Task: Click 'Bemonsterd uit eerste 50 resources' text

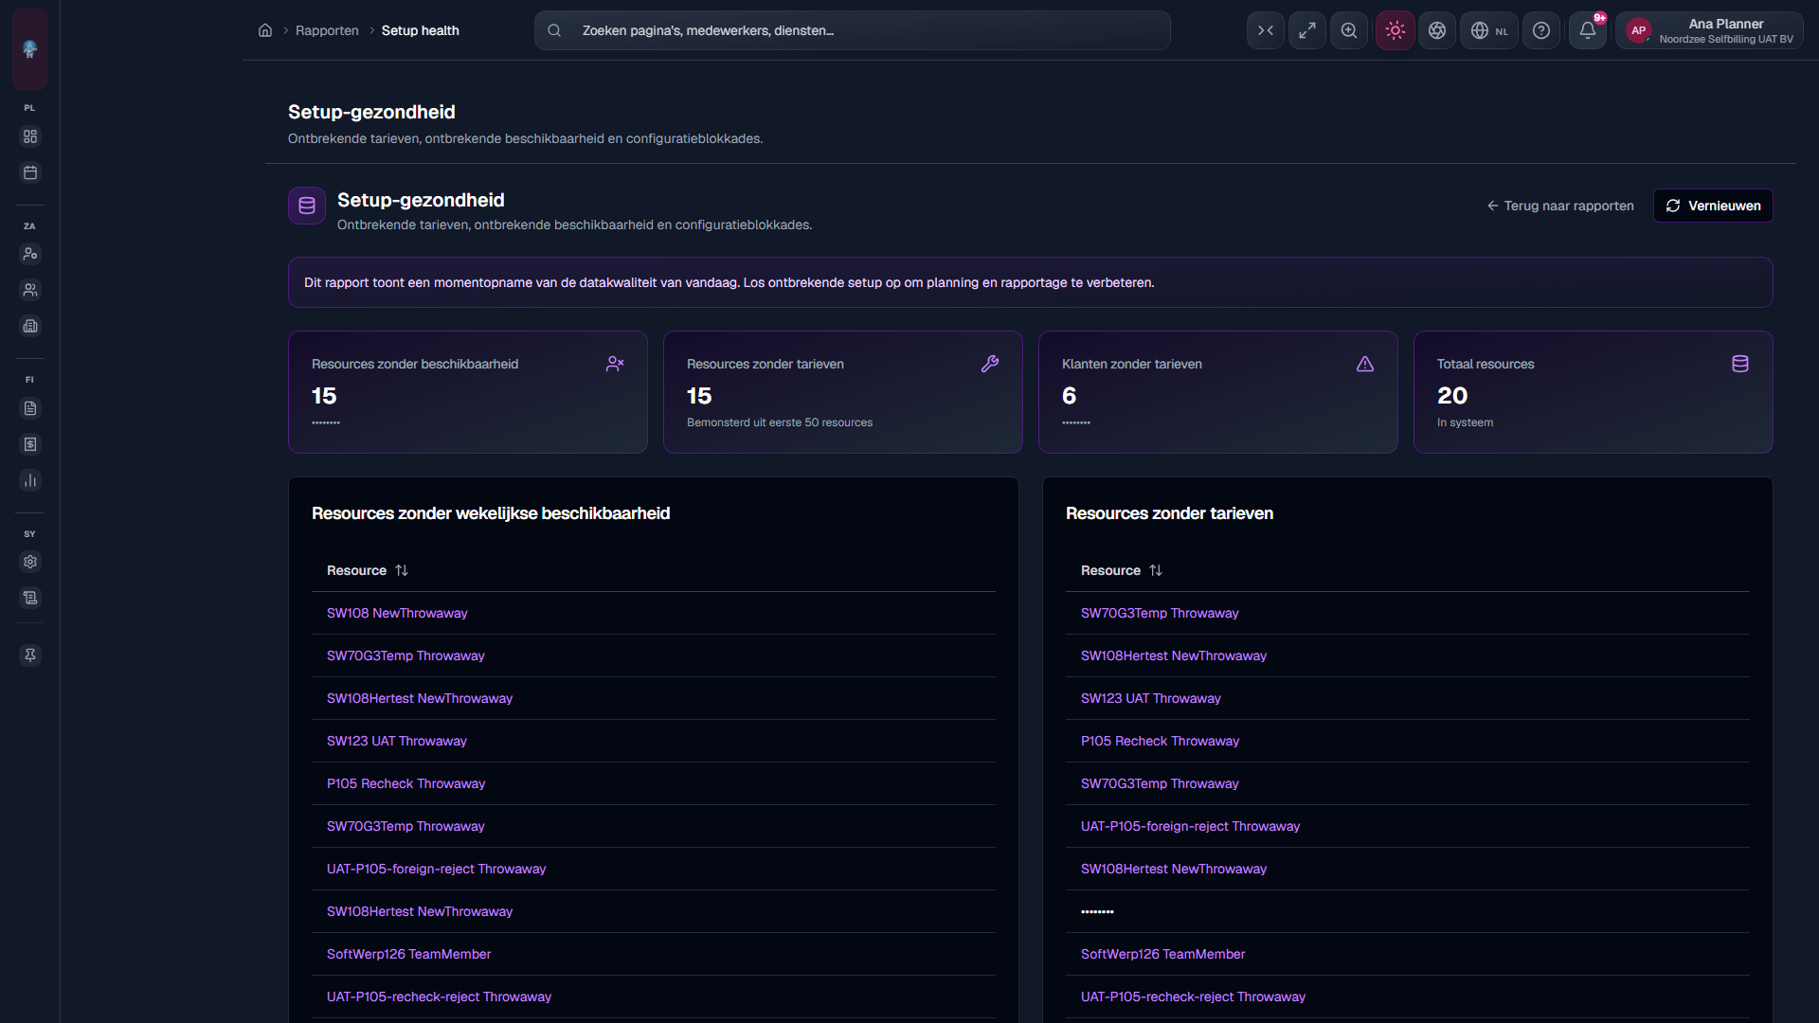Action: [780, 422]
